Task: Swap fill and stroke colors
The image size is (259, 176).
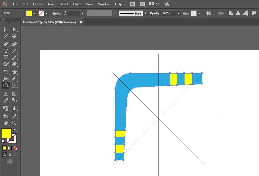Action: pos(16,130)
